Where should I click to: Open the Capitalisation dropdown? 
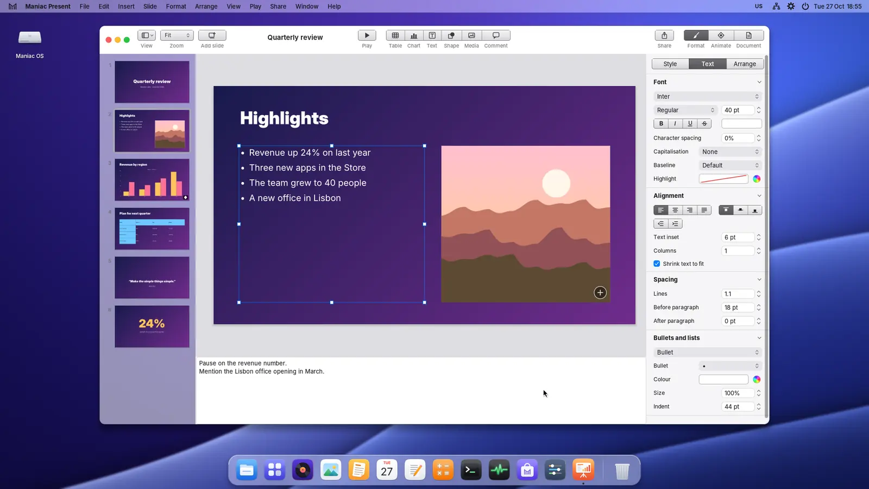(x=730, y=152)
